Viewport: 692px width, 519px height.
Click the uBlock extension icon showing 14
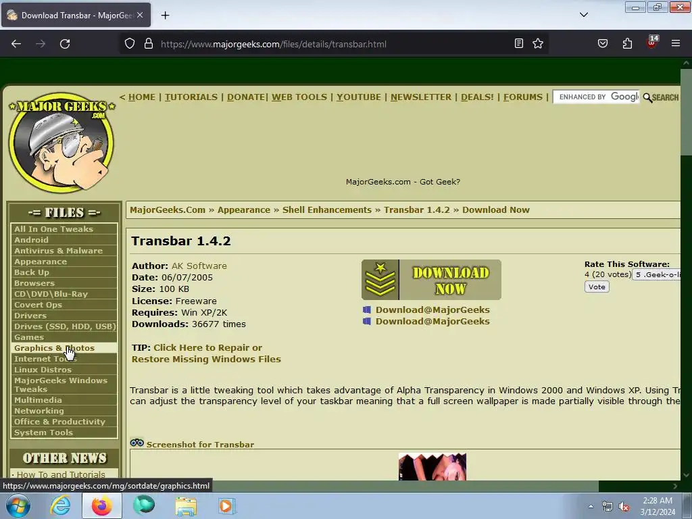[652, 43]
